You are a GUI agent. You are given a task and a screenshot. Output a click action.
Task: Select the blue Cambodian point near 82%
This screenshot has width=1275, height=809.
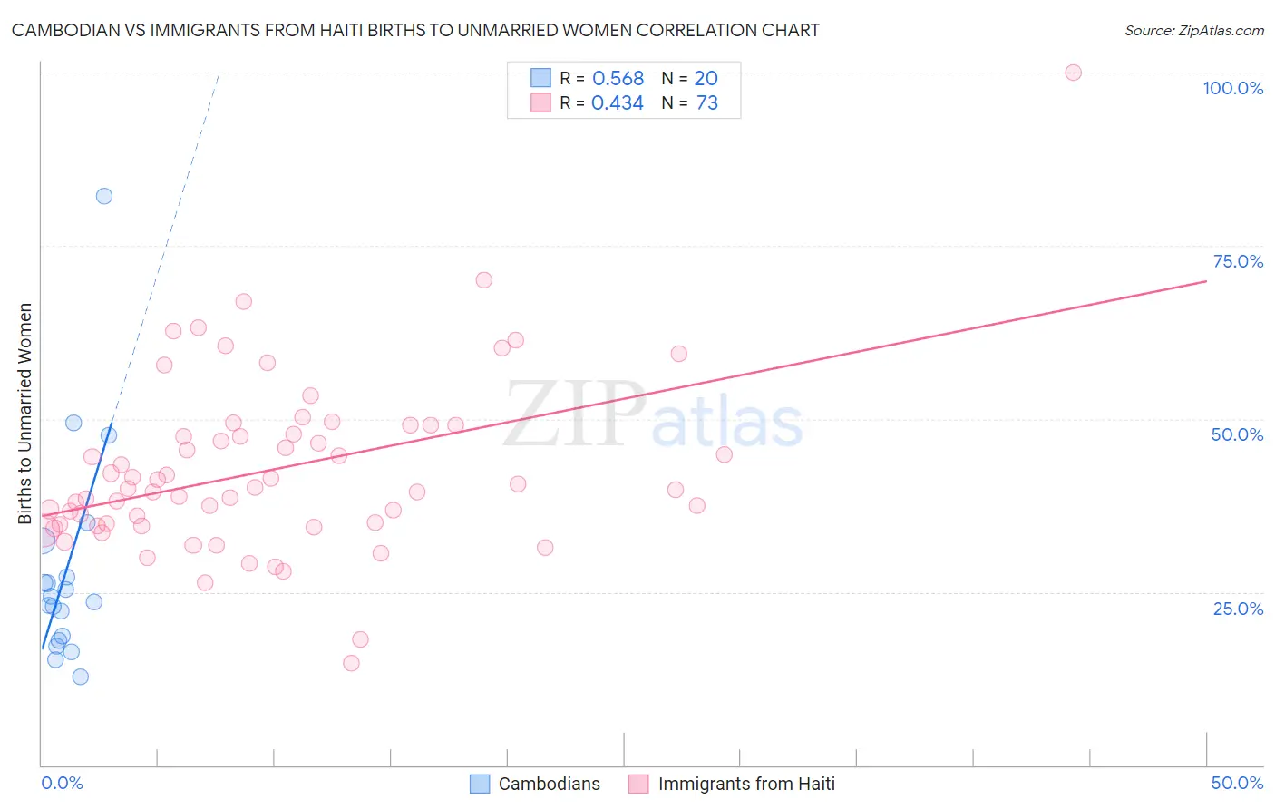click(104, 196)
